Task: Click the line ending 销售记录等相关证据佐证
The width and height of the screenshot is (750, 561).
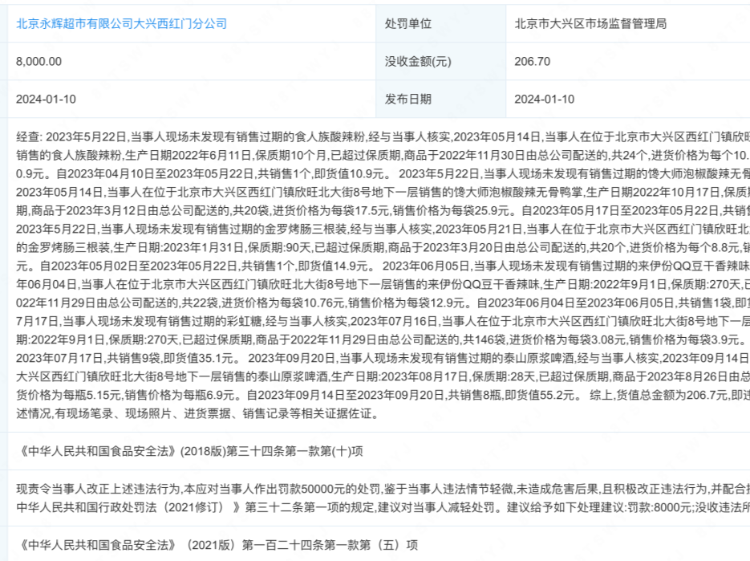Action: click(x=197, y=413)
